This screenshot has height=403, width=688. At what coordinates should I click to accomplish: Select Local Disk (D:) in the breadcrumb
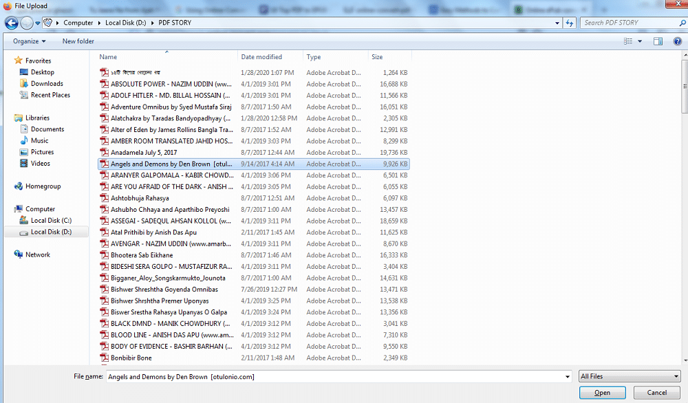pyautogui.click(x=125, y=23)
